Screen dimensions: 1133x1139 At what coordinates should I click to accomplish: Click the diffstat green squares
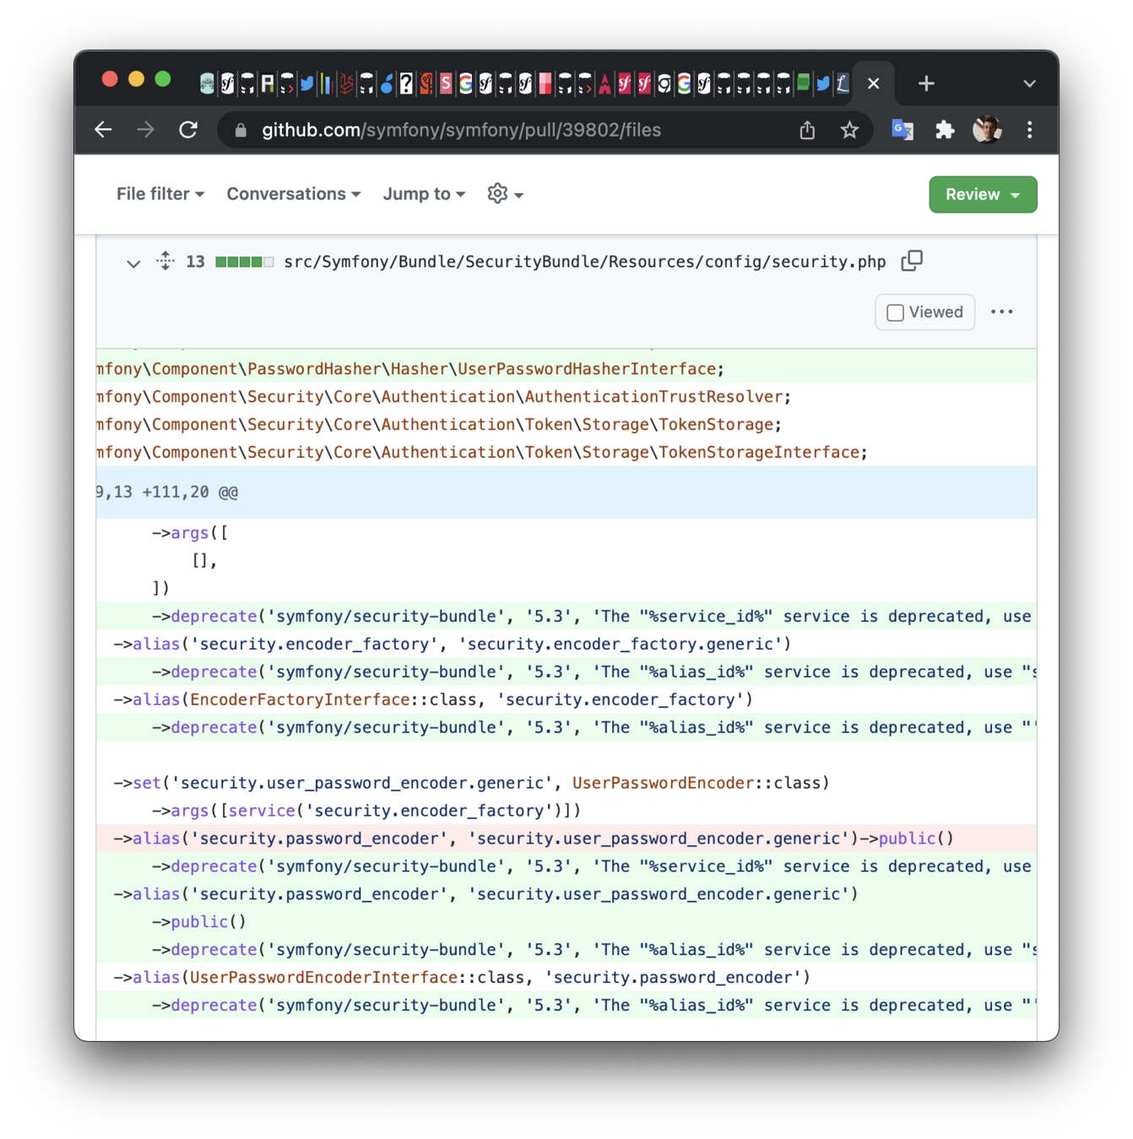pos(244,262)
